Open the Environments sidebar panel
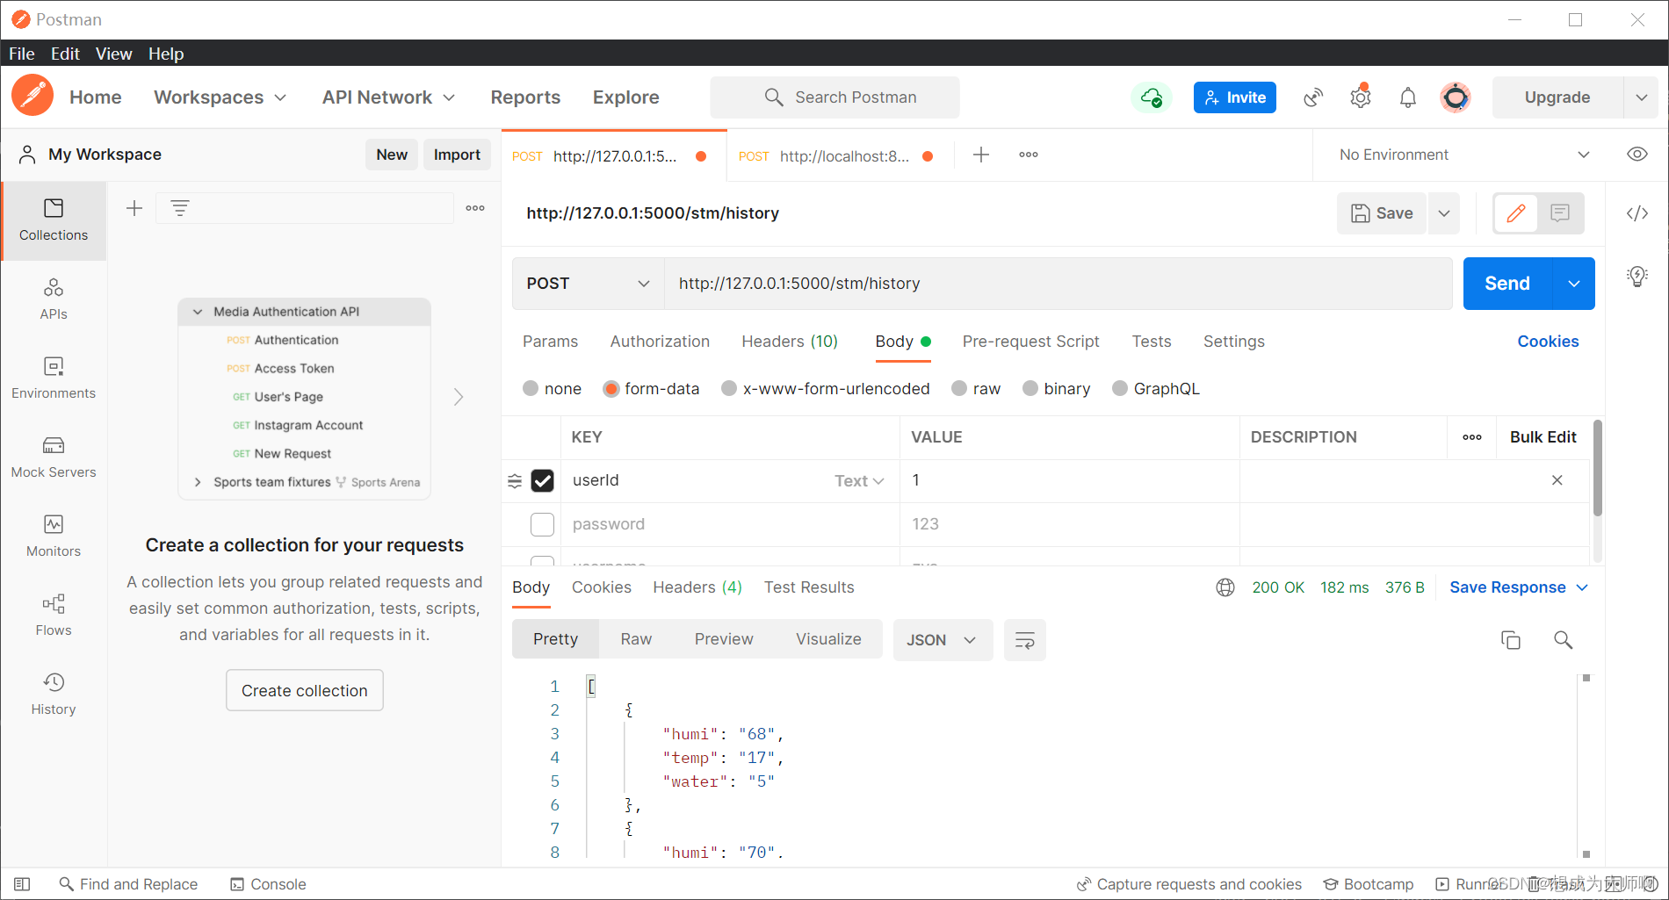Viewport: 1669px width, 900px height. (x=54, y=378)
